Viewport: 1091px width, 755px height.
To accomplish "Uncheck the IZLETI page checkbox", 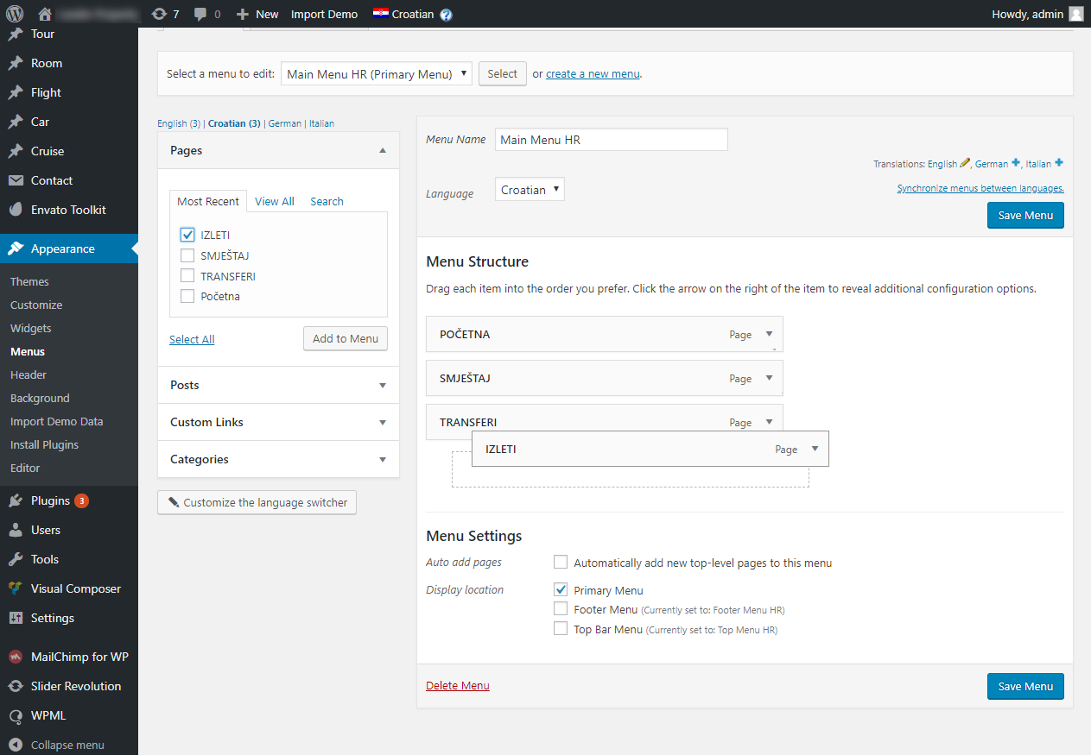I will 187,235.
